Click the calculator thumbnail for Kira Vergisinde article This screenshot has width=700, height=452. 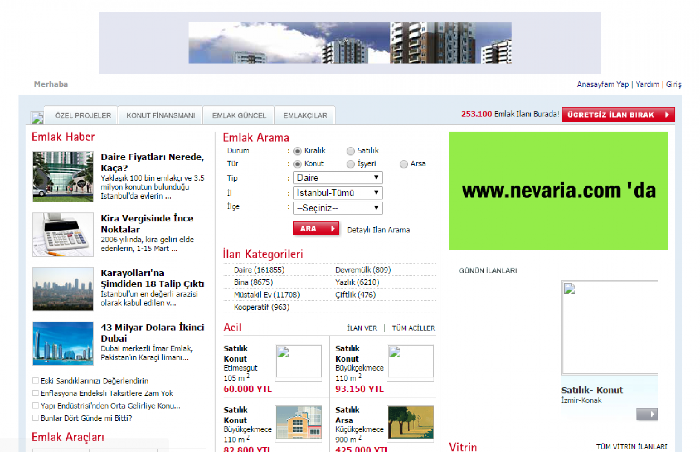point(63,234)
